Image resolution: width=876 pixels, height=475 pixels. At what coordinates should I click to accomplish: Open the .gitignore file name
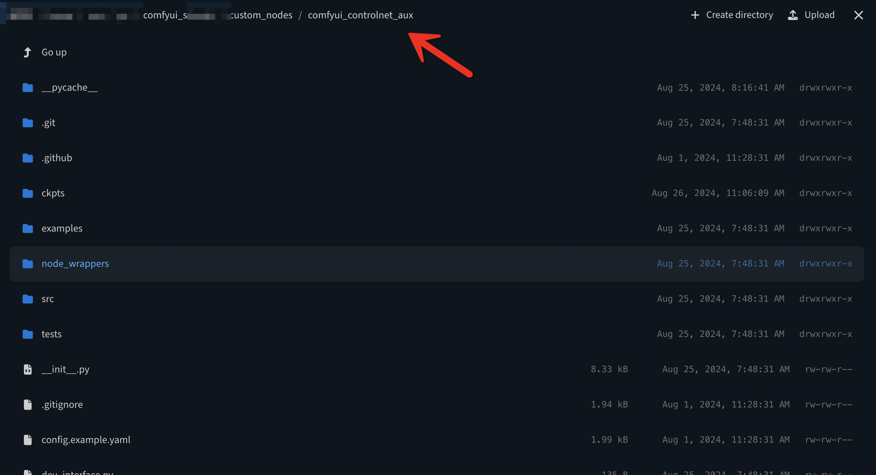click(x=62, y=405)
